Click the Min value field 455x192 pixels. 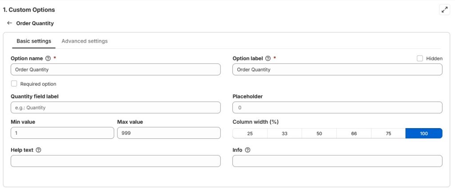[62, 133]
